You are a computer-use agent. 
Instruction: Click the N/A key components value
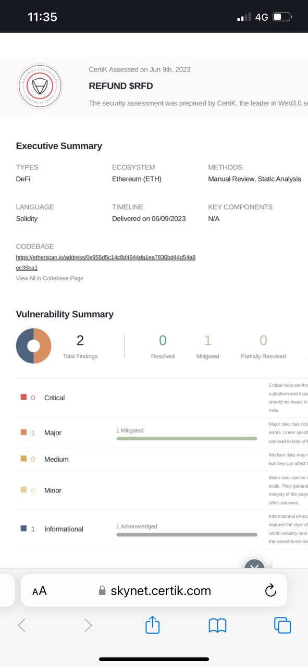click(214, 218)
